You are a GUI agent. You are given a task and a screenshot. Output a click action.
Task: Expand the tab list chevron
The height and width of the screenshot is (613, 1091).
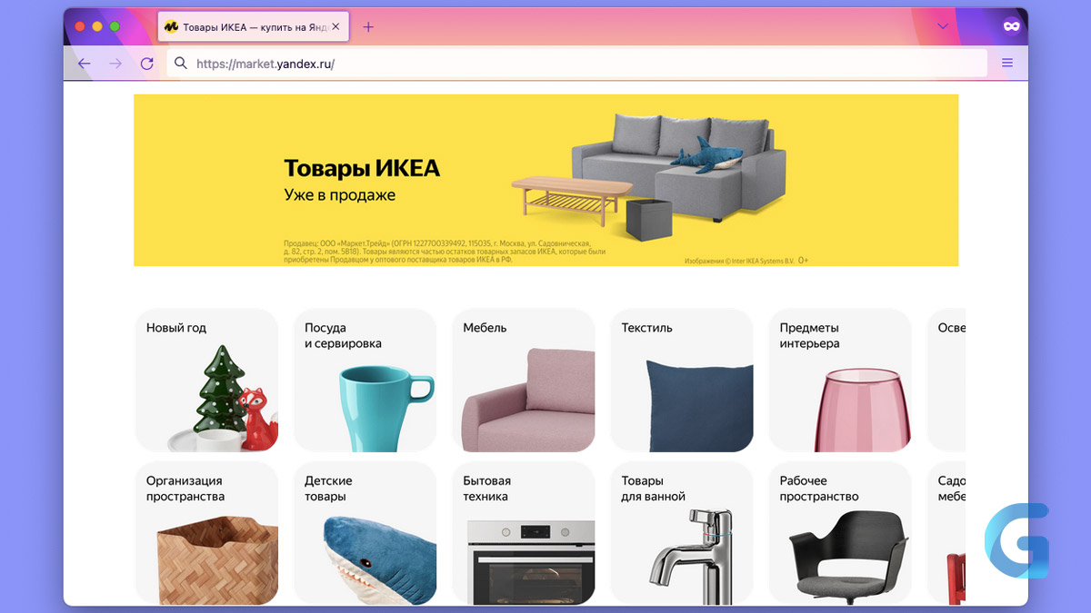[x=943, y=27]
